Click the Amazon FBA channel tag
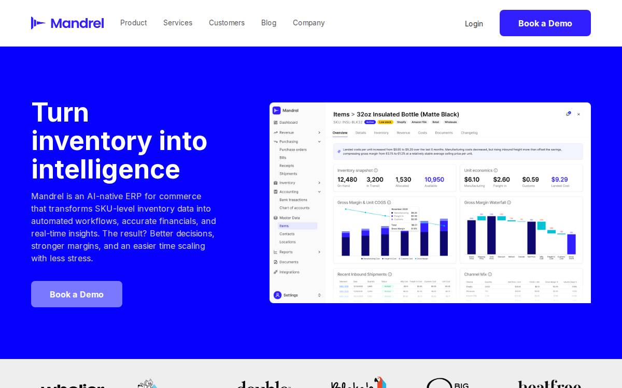Screen dimensions: 622x388 (x=419, y=122)
